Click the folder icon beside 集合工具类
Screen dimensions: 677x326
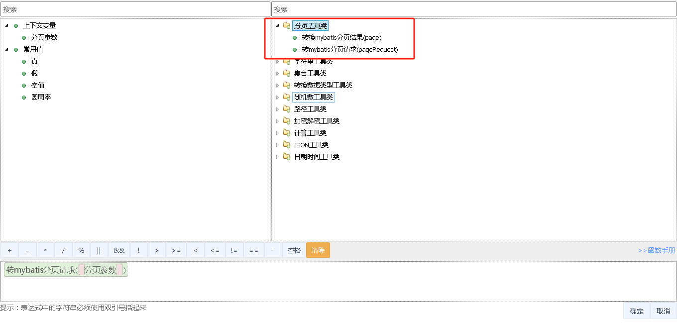click(x=286, y=73)
